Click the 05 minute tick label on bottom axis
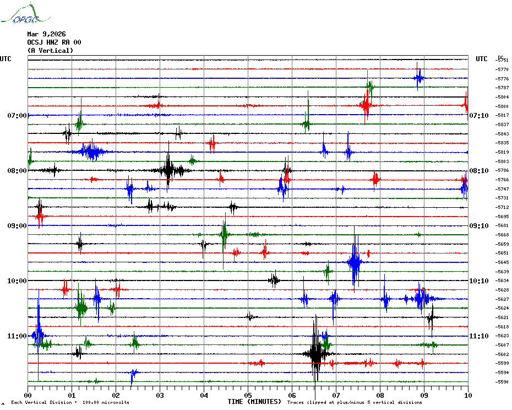This screenshot has height=410, width=512. pos(248,395)
